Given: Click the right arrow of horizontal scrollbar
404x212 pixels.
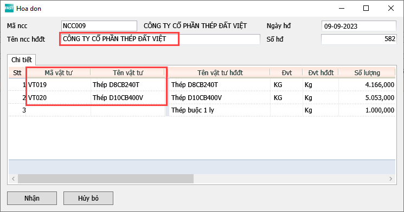Looking at the screenshot, I should [x=390, y=178].
